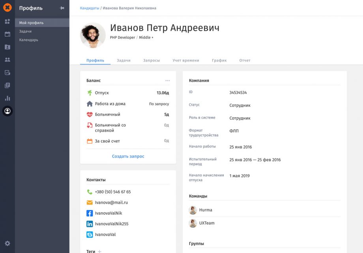Open the settings gear at bottom left
Screen dimensions: 363x253
pyautogui.click(x=7, y=244)
